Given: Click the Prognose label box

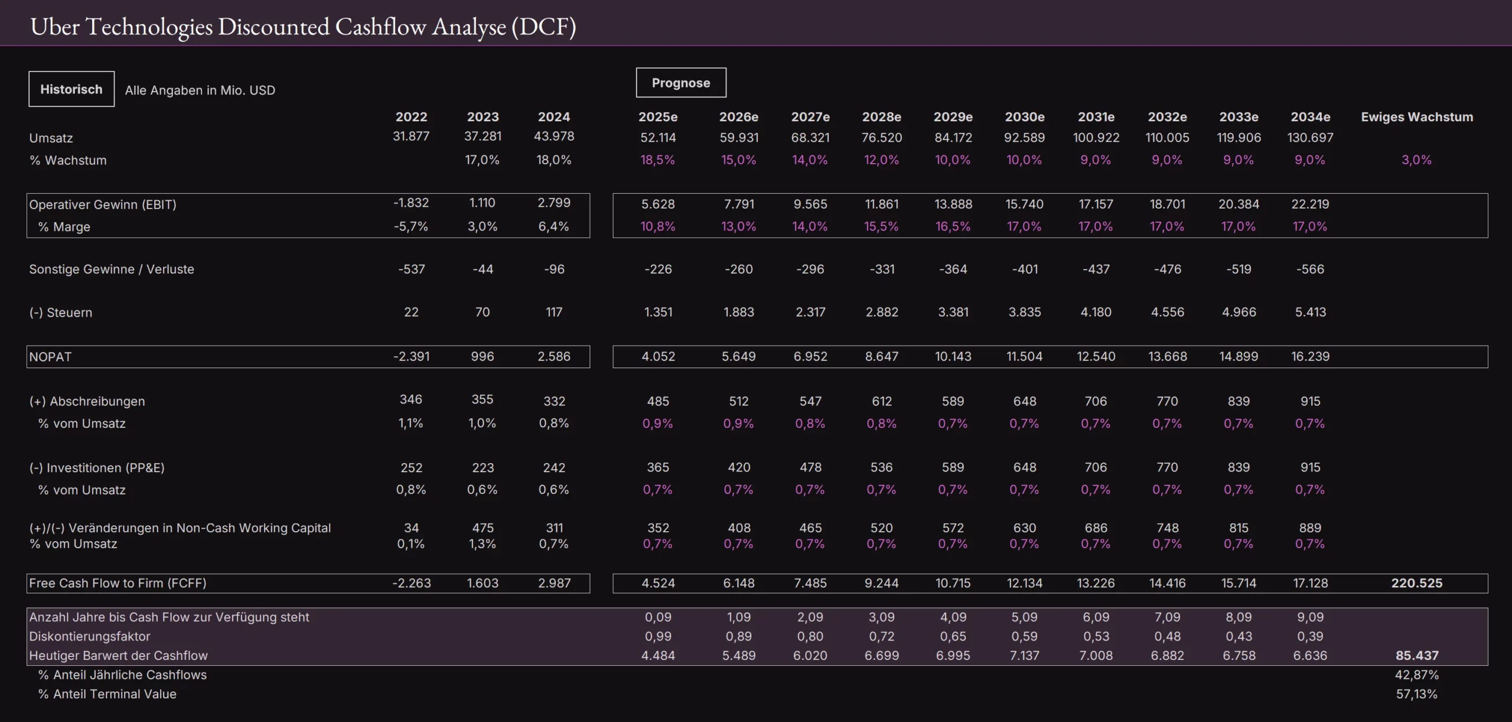Looking at the screenshot, I should (681, 83).
